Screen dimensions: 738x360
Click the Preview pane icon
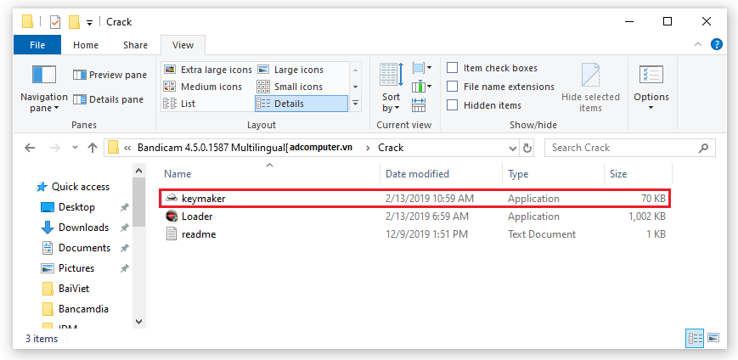[x=81, y=75]
